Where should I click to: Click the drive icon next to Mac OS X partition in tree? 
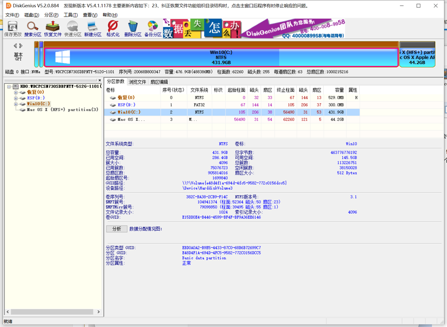pyautogui.click(x=23, y=110)
